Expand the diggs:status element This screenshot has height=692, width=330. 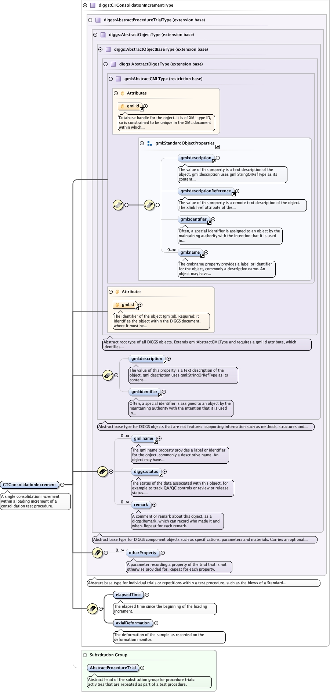(x=164, y=472)
